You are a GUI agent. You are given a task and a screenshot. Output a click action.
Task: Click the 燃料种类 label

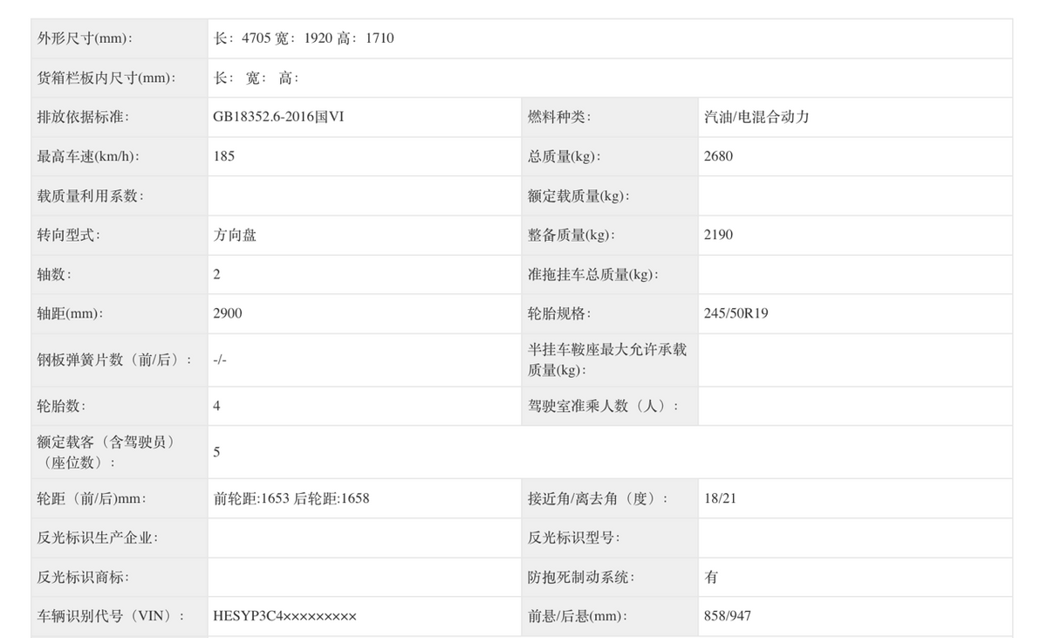pyautogui.click(x=559, y=117)
